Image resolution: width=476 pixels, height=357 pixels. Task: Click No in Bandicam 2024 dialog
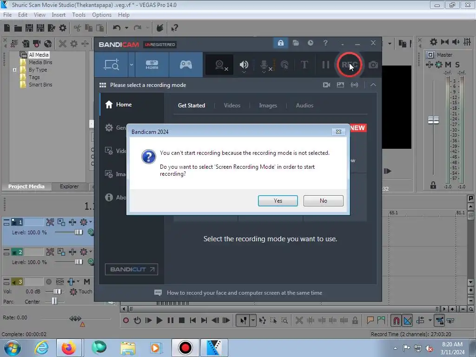click(x=324, y=201)
